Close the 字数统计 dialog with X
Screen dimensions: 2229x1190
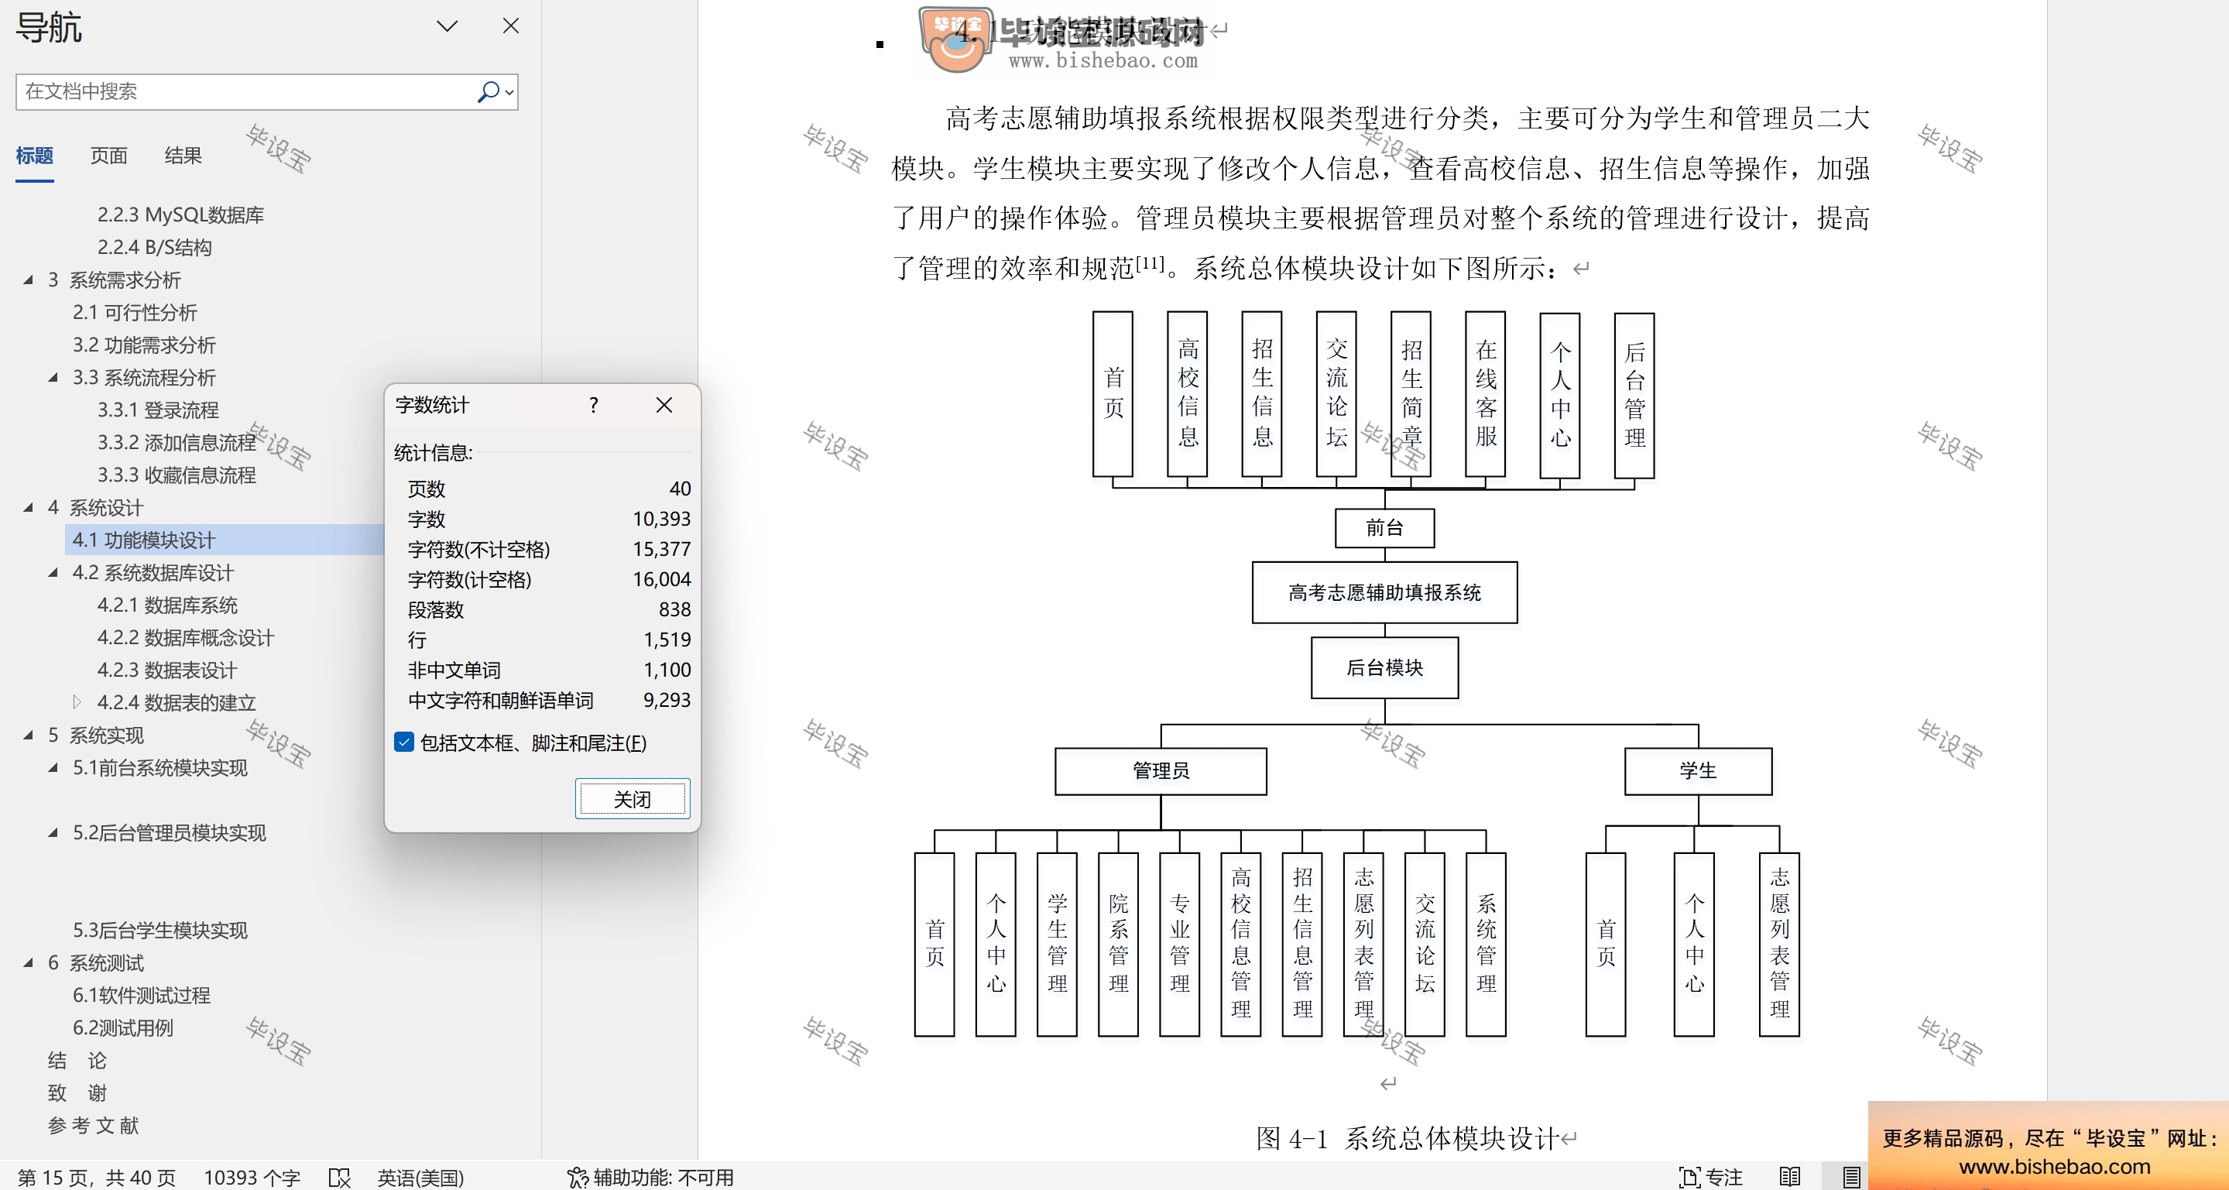click(664, 405)
